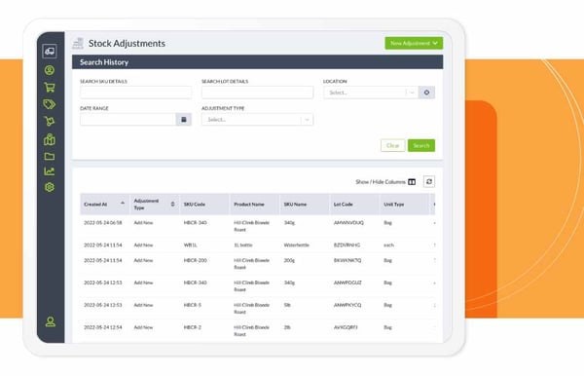Open the date range calendar picker
Screen dimensions: 584x376
(x=184, y=119)
